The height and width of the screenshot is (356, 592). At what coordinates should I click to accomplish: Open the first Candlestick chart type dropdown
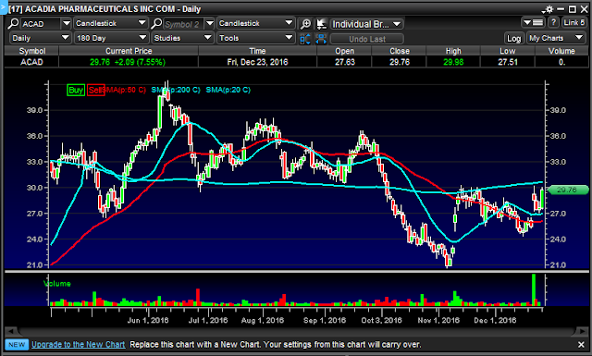pos(110,23)
